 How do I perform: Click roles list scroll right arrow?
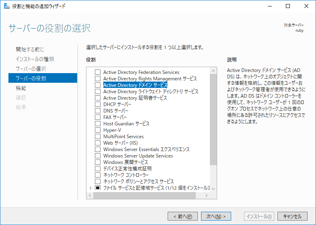click(206, 195)
